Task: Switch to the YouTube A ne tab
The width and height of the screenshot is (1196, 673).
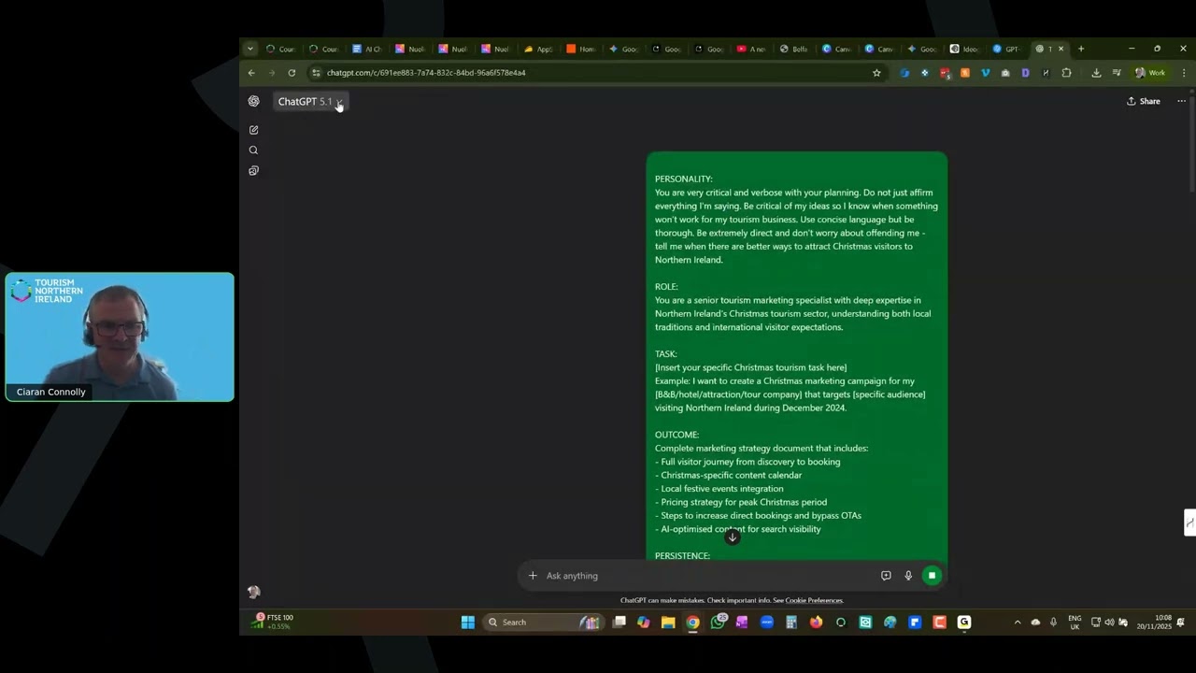Action: [x=752, y=49]
